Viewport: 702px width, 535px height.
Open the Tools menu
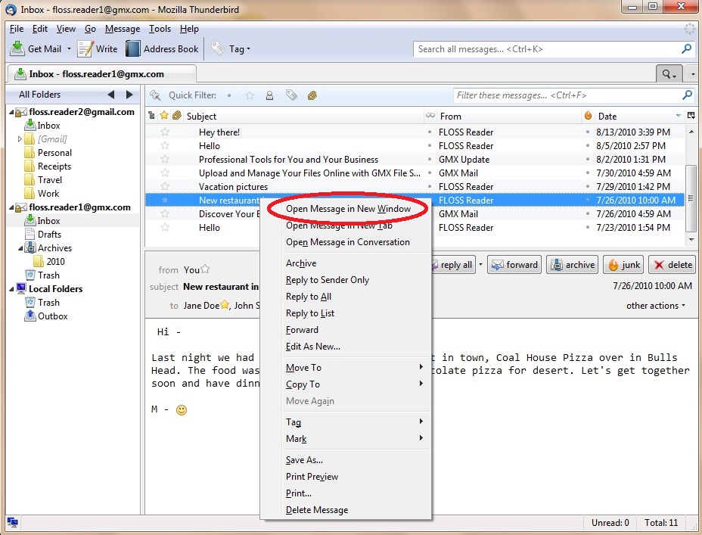[162, 29]
